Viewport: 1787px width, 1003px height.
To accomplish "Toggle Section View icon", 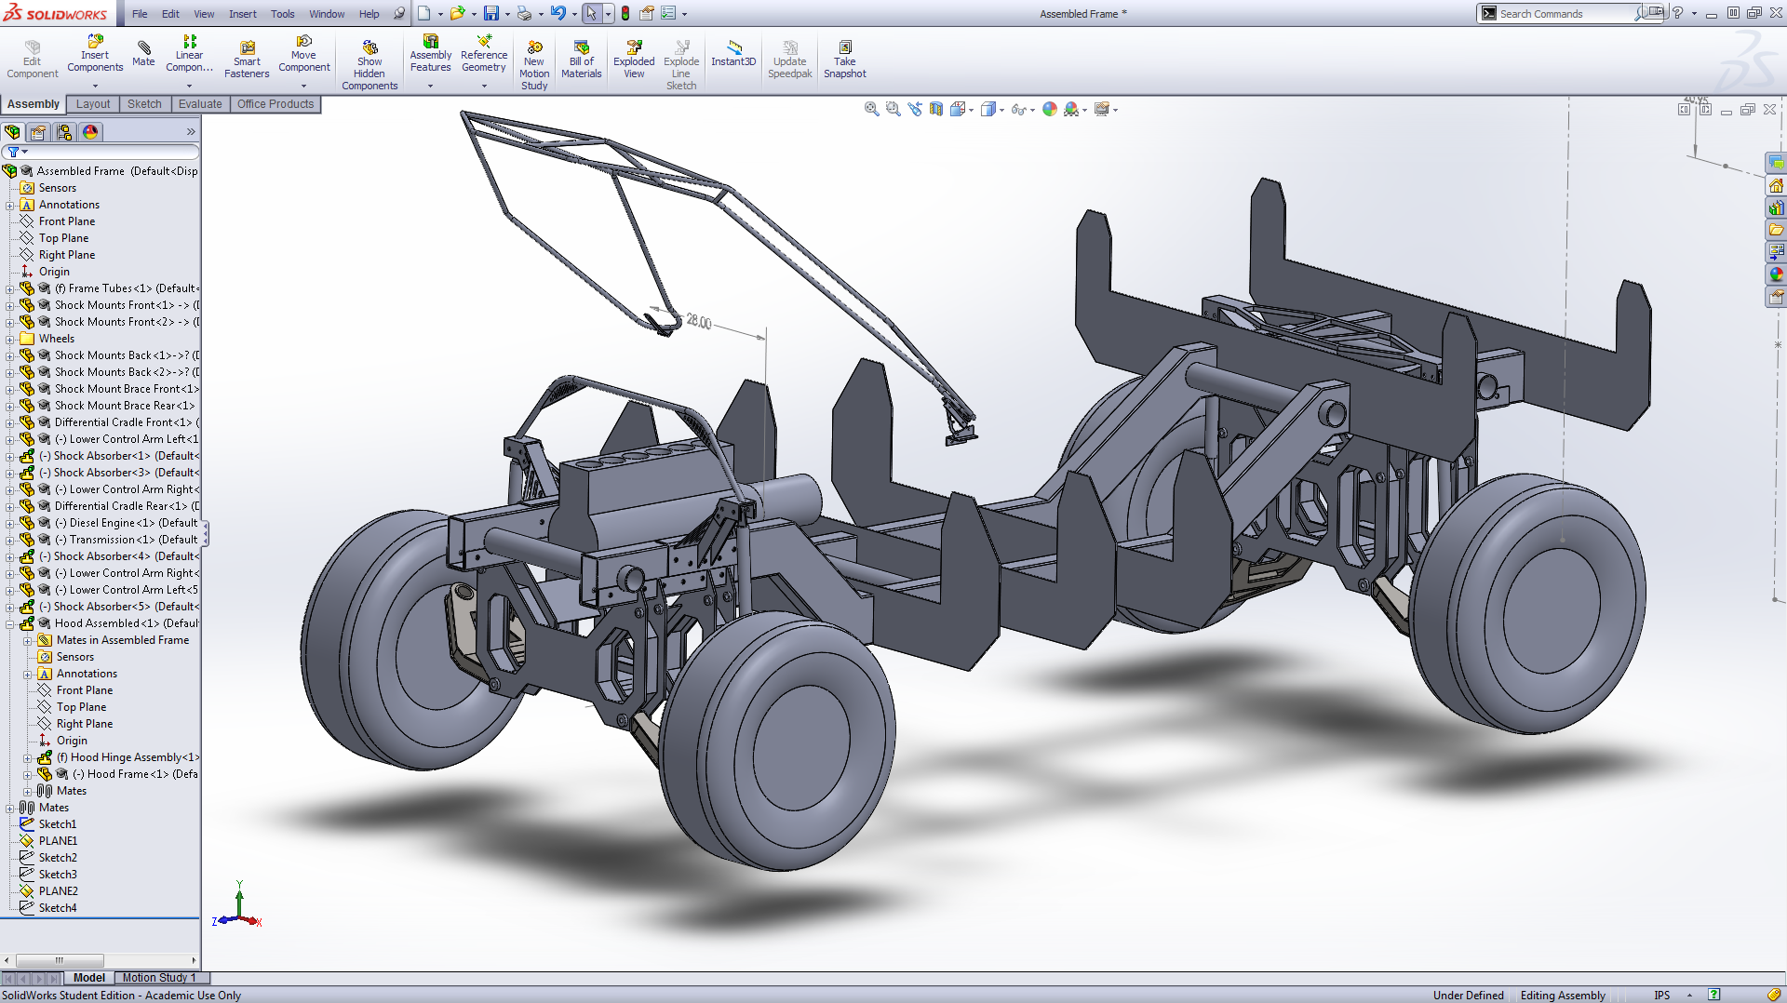I will coord(936,109).
